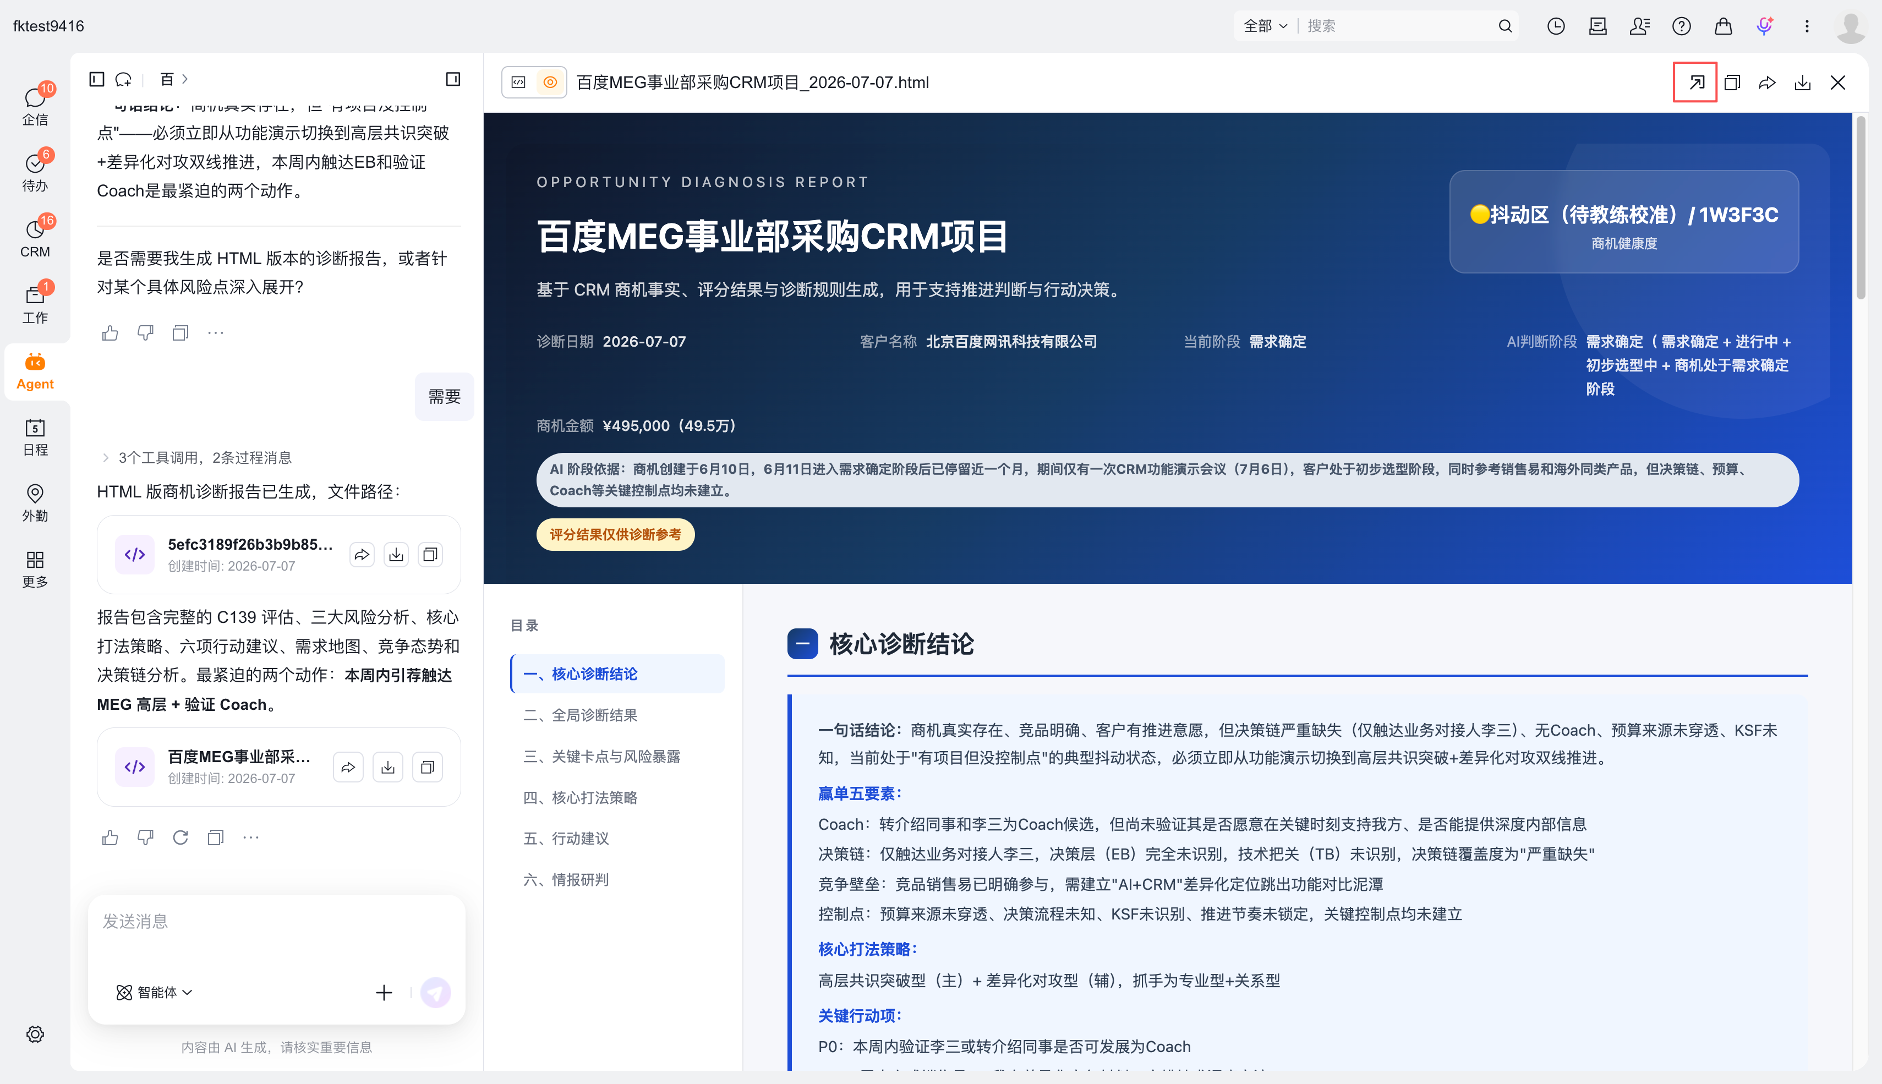
Task: Activate the purple microphone AI icon
Action: [1764, 26]
